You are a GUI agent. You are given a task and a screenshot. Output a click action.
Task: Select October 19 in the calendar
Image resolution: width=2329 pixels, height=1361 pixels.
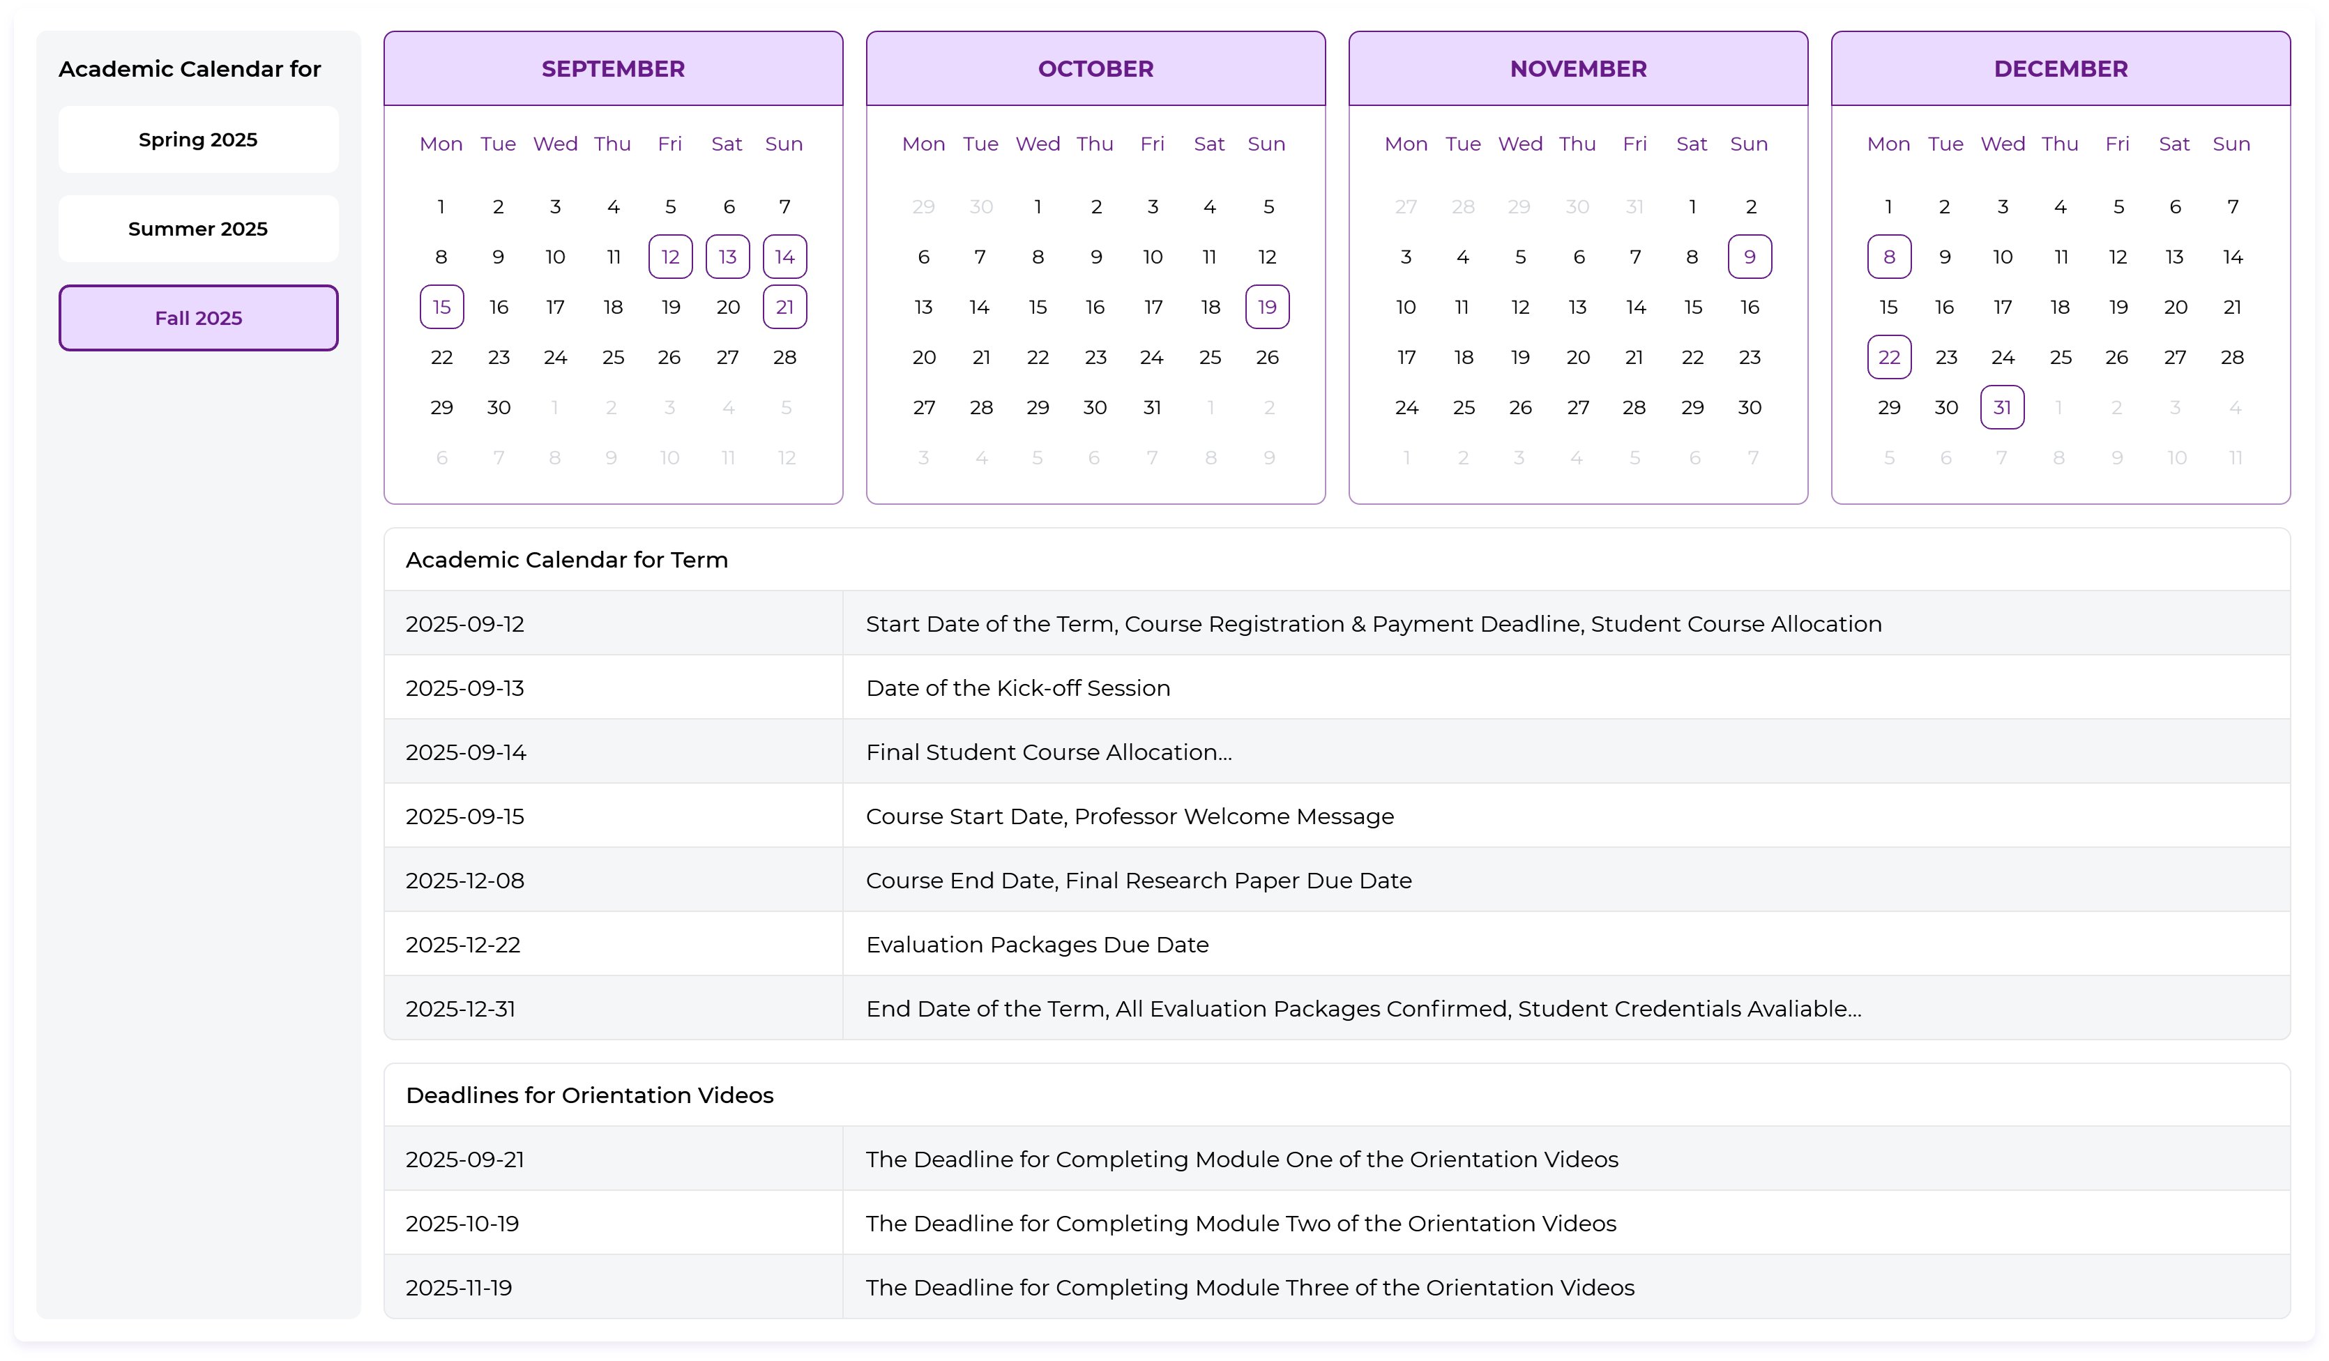[1267, 307]
